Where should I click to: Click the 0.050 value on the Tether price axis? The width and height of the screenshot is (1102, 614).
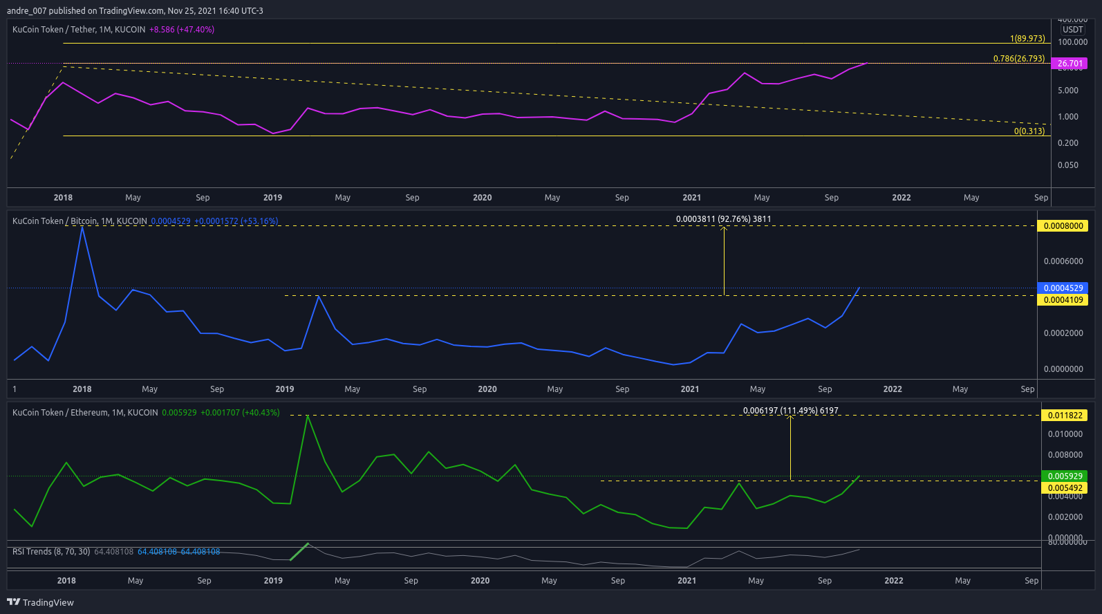point(1068,165)
